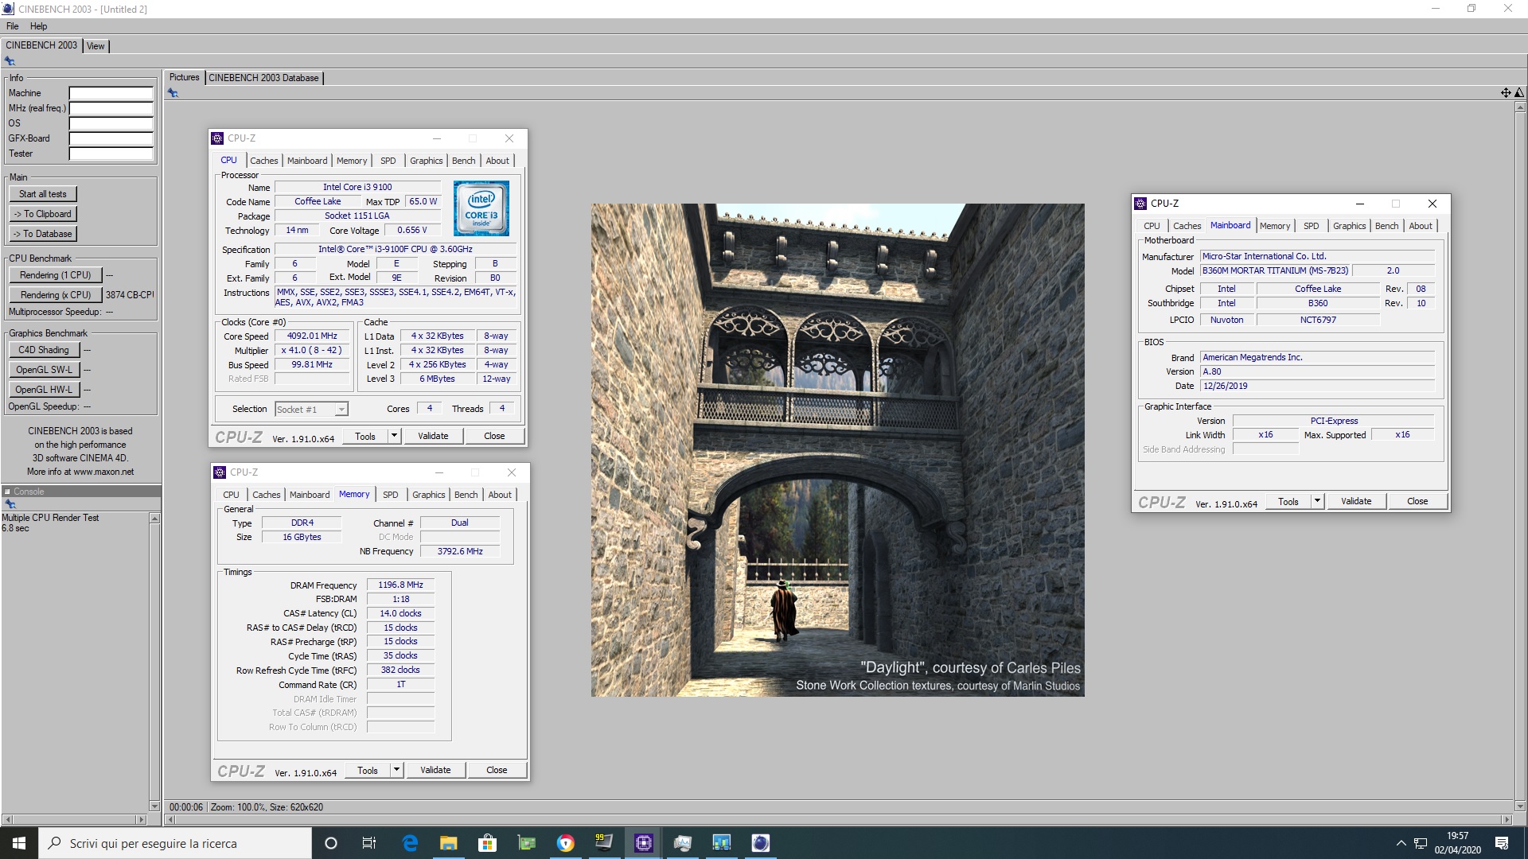Click the DRAM Frequency value 1196.8 MHz

(400, 585)
